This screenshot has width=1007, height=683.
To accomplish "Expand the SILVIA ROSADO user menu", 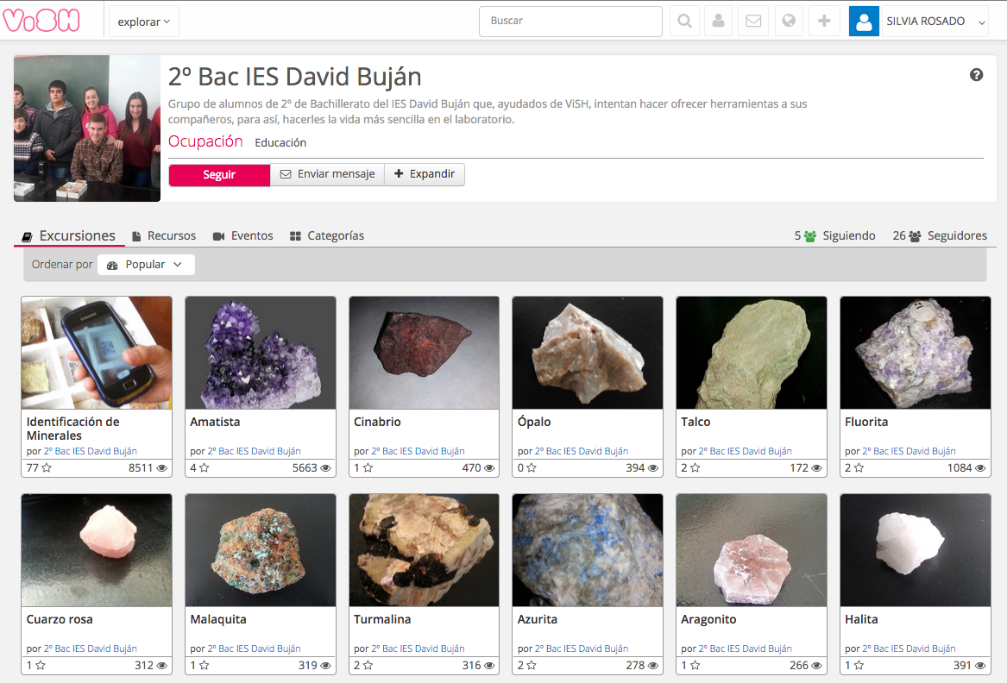I will pos(935,22).
